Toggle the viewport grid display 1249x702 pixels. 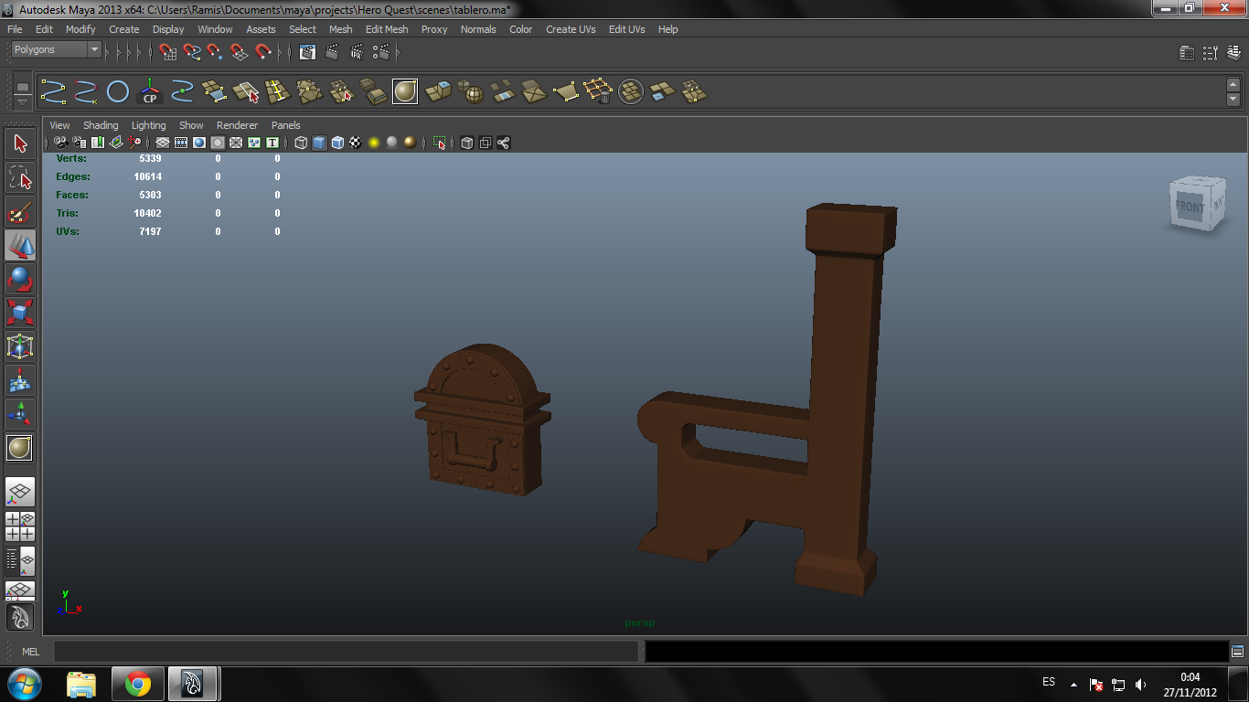click(x=163, y=143)
